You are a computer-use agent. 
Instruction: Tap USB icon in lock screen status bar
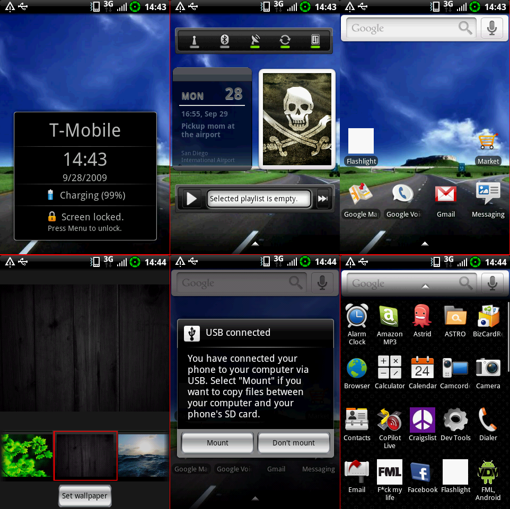23,6
